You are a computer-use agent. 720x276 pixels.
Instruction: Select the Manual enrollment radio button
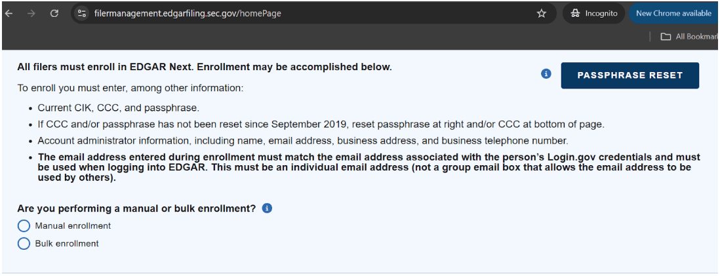click(24, 226)
